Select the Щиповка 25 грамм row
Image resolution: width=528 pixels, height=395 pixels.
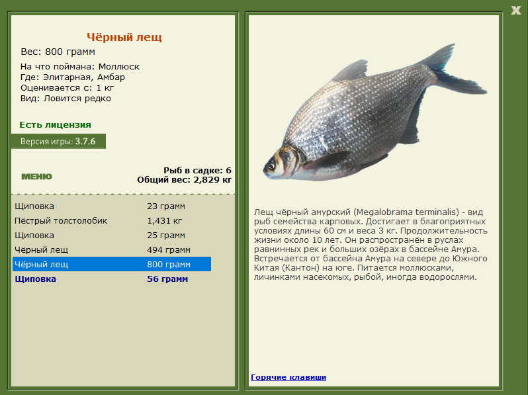coord(112,235)
